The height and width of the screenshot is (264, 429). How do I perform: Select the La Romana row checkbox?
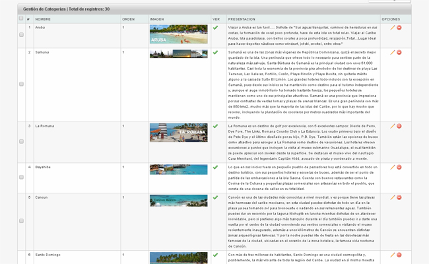point(21,141)
